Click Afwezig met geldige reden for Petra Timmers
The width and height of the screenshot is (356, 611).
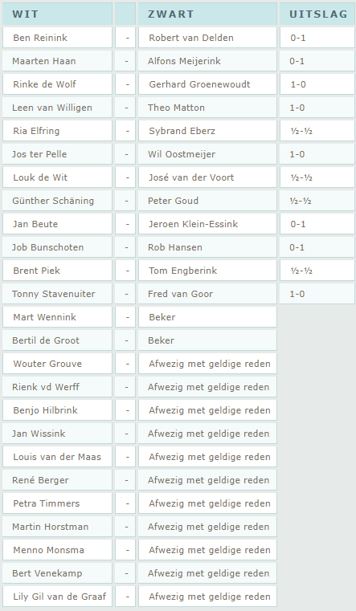tap(207, 503)
